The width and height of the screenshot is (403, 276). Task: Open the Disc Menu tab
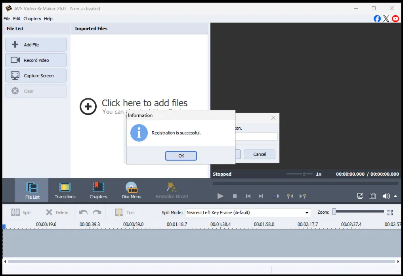click(132, 190)
